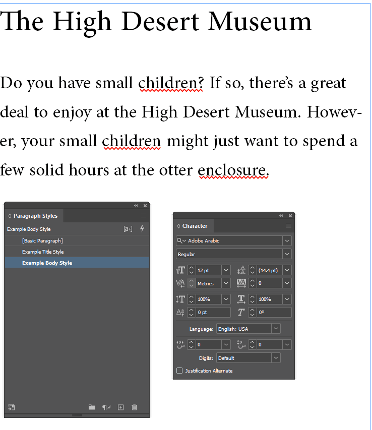Screen dimensions: 372x430
Task: Click the horizontal scale icon
Action: pos(241,299)
